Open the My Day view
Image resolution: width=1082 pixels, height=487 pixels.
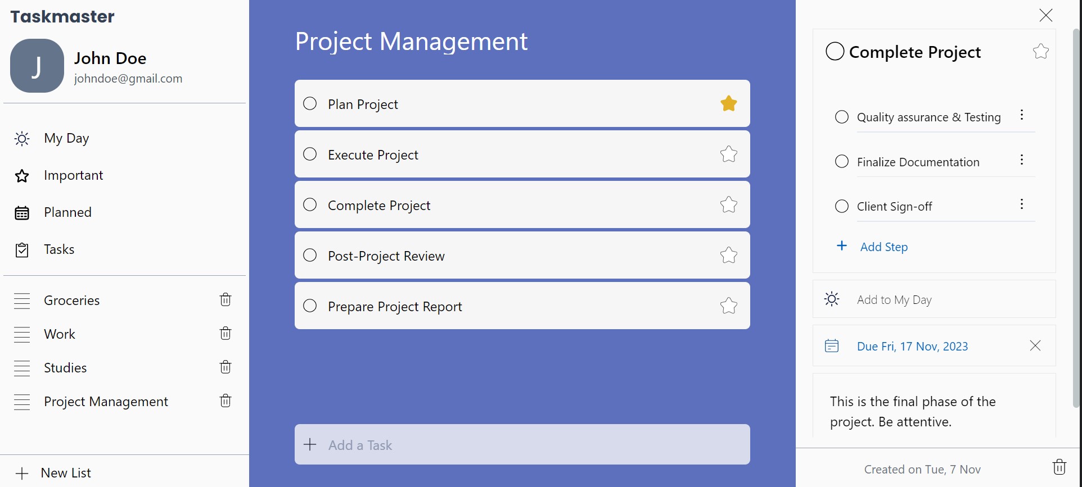tap(66, 138)
